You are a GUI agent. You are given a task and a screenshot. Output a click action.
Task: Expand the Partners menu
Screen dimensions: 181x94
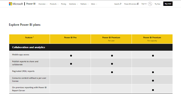point(84,4)
